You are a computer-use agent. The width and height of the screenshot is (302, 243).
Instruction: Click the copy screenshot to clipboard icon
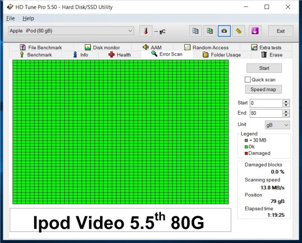pyautogui.click(x=210, y=31)
